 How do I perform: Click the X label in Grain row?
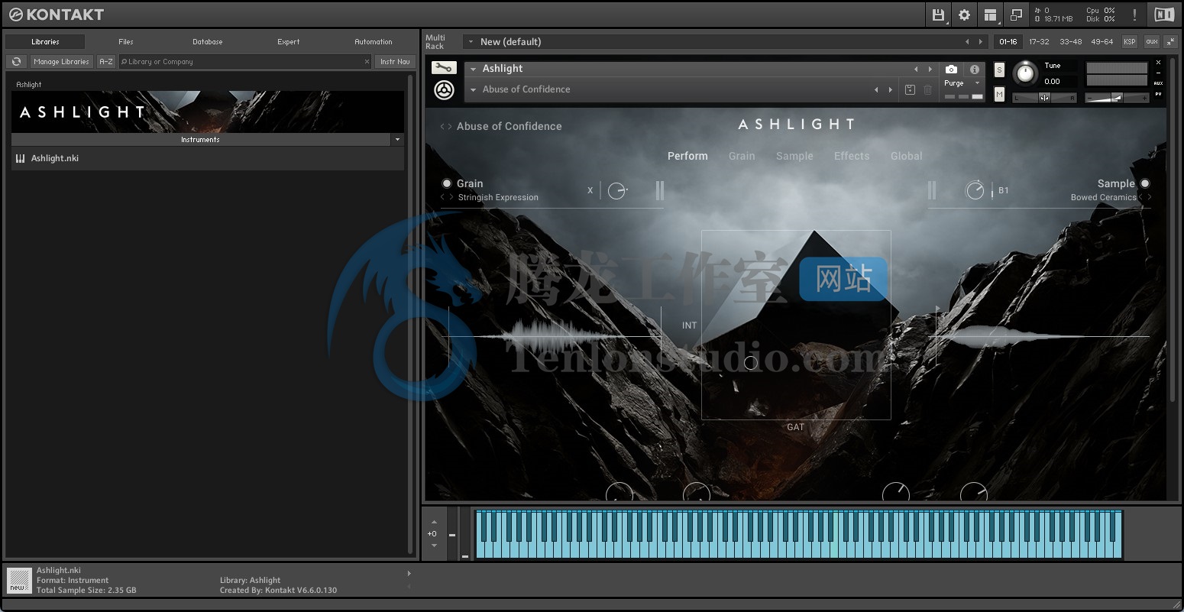590,190
